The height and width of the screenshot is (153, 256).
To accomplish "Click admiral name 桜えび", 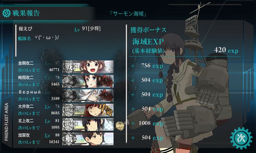I will point(26,29).
